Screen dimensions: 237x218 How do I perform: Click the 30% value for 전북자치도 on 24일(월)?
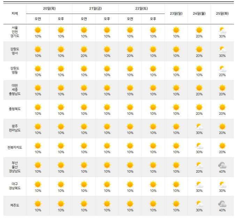point(199,152)
